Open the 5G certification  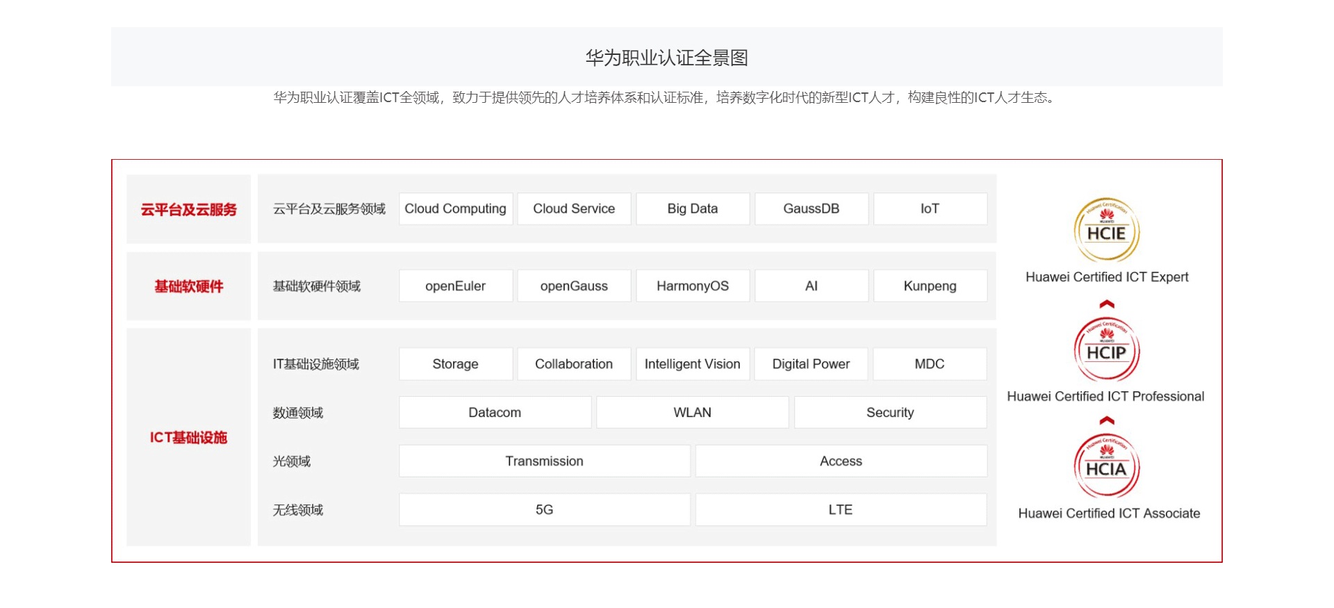545,509
